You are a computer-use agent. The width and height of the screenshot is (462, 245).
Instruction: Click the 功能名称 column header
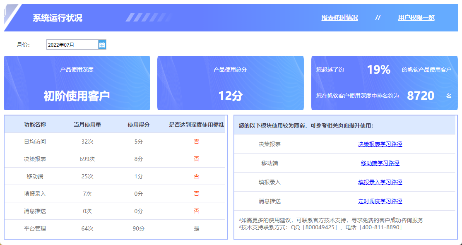click(x=35, y=125)
